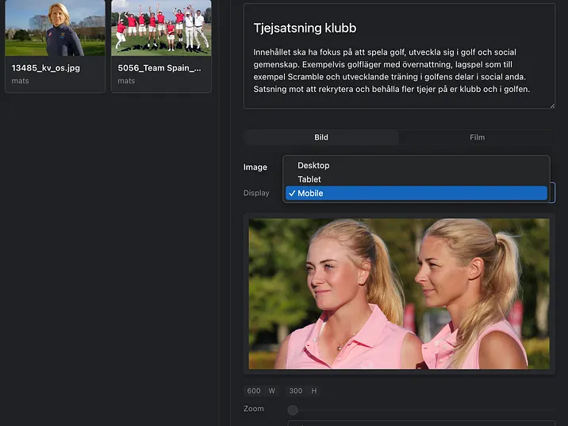Image resolution: width=568 pixels, height=426 pixels.
Task: Click the partially visible field below Zoom
Action: tap(420, 423)
